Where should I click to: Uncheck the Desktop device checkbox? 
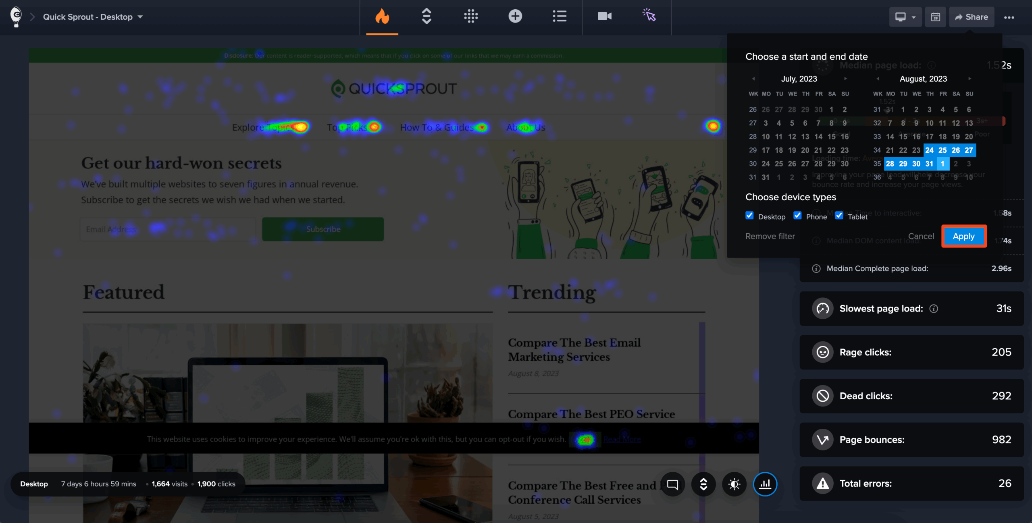coord(749,216)
